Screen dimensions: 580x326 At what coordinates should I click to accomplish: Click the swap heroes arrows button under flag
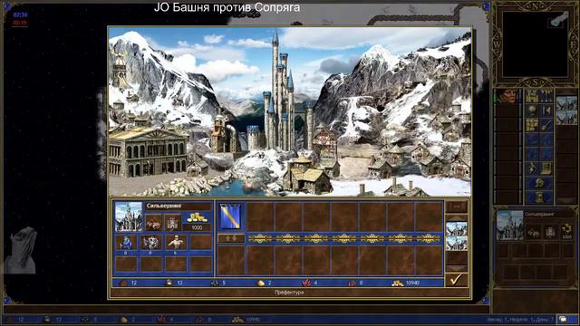230,238
